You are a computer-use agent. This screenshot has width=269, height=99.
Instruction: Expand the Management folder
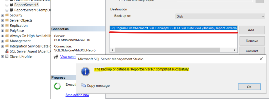point(2,41)
